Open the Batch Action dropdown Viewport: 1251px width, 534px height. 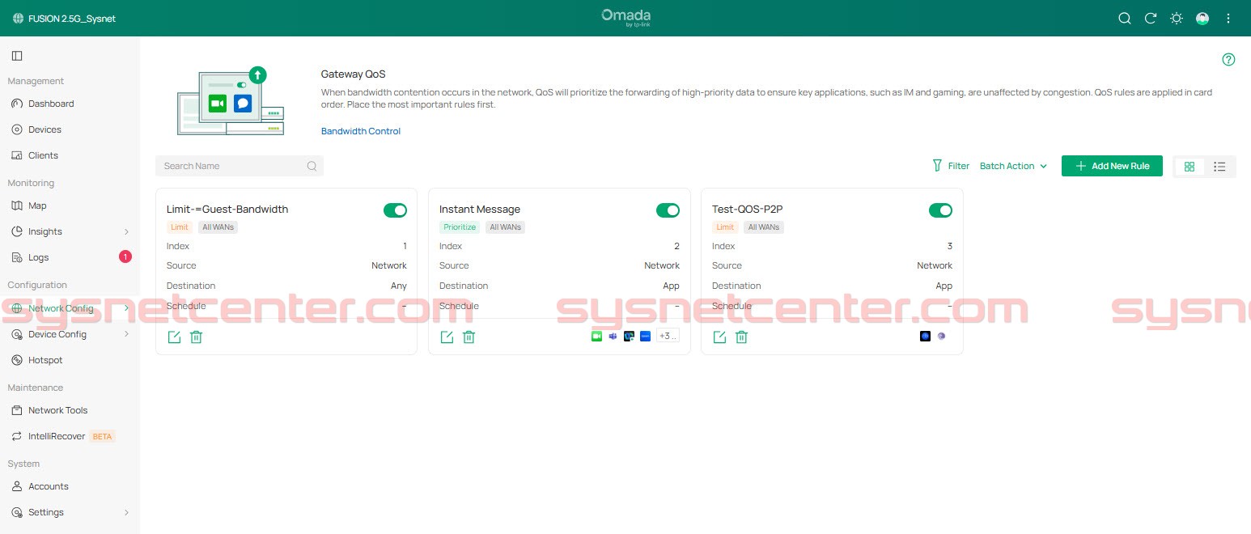(x=1013, y=166)
